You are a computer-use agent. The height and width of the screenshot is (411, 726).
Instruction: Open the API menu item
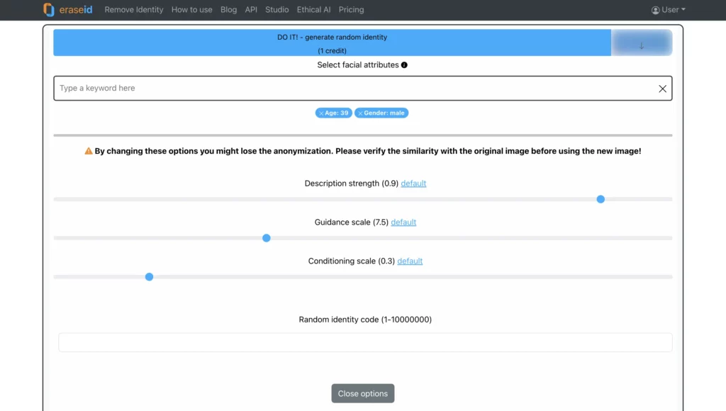[250, 10]
